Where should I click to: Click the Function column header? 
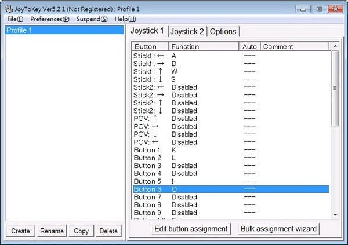(204, 46)
